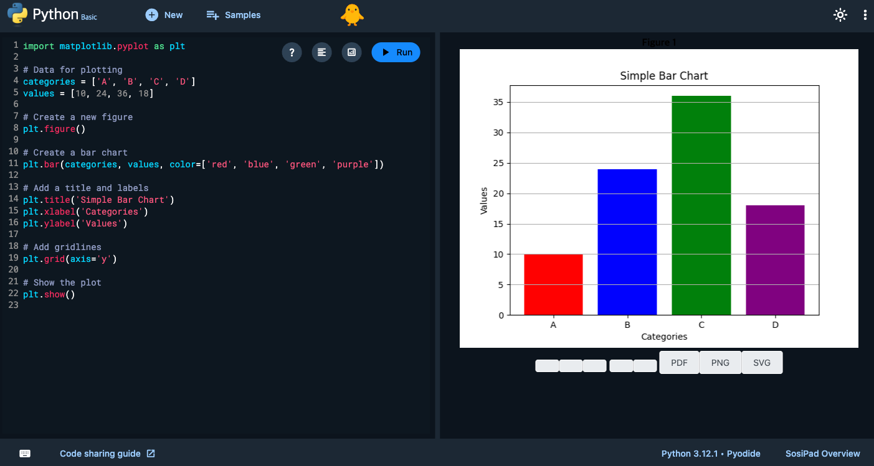
Task: Open the New menu
Action: tap(164, 15)
